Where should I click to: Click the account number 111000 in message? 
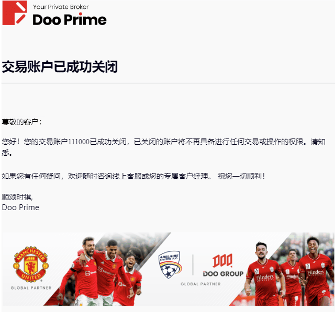(x=79, y=142)
